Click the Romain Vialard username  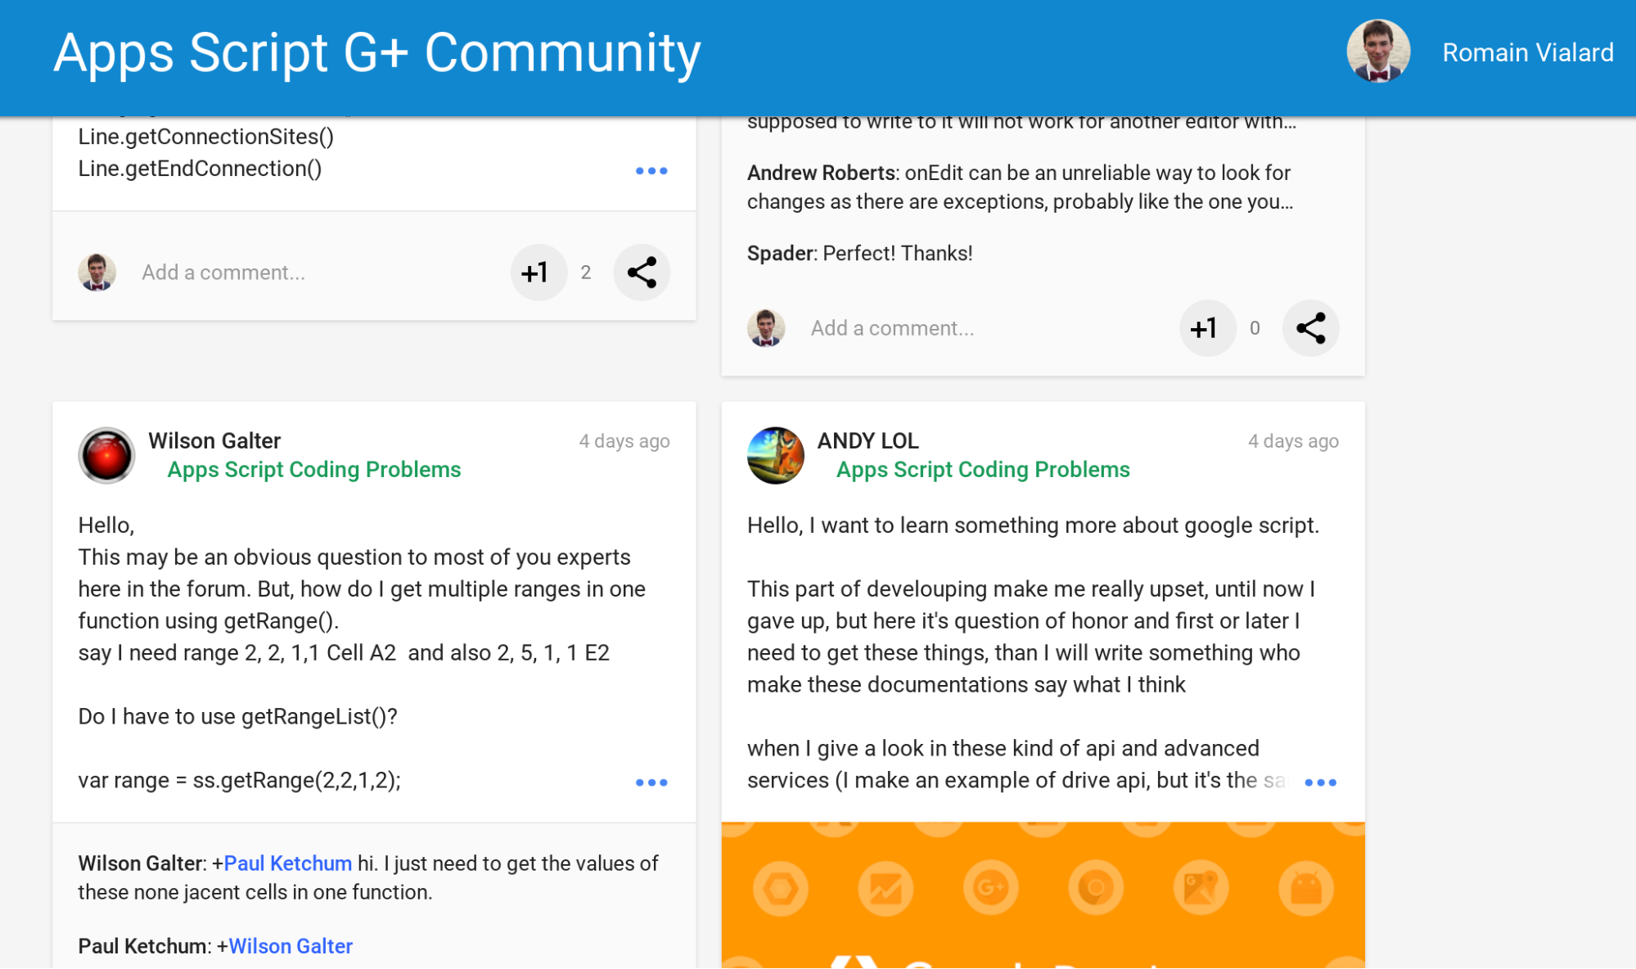1527,52
